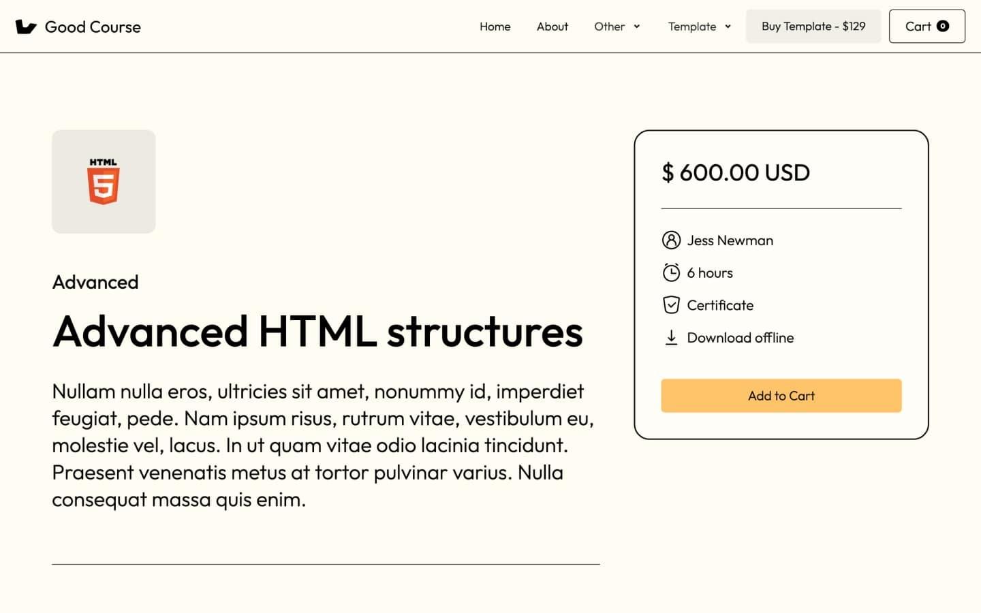
Task: Click the clock icon next to 6 hours
Action: 672,272
